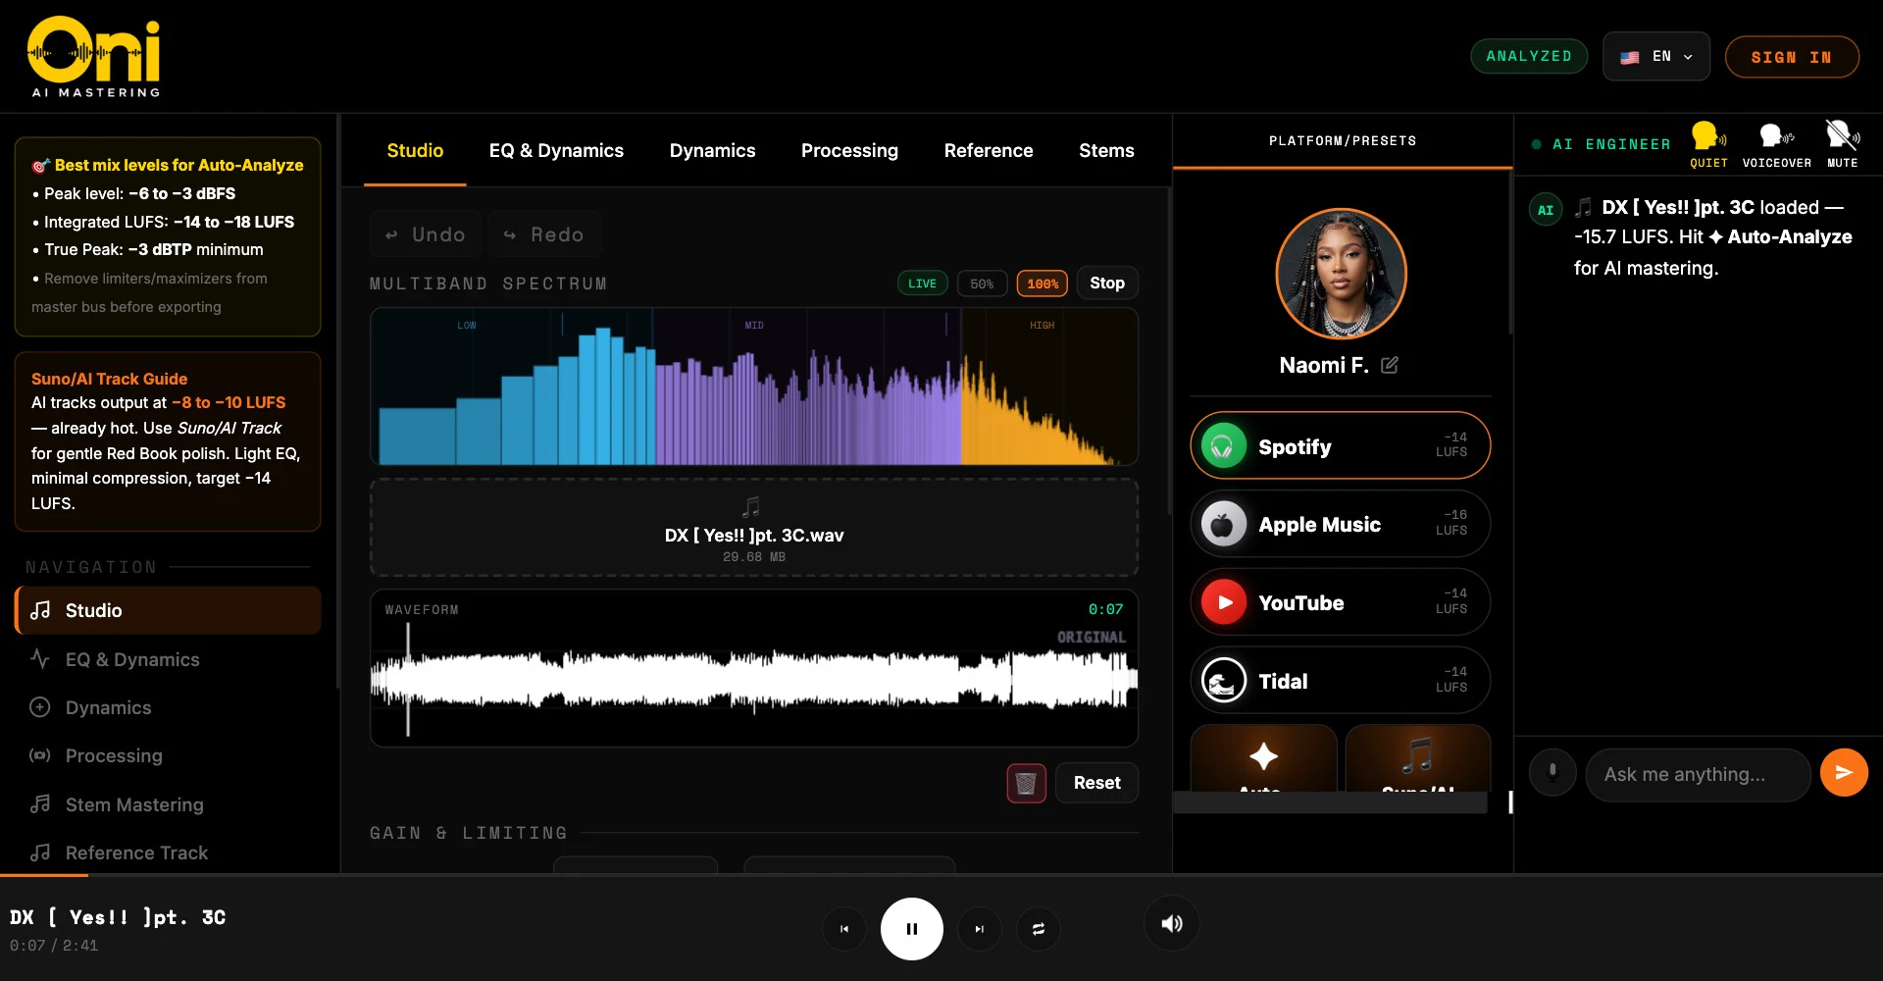Click the Stop spectrum button
The height and width of the screenshot is (981, 1883).
point(1107,283)
